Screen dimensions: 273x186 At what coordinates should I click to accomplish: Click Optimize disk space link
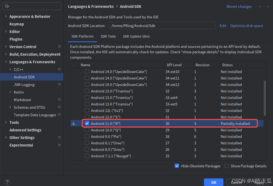click(x=247, y=26)
